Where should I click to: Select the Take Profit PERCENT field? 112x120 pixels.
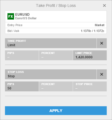coord(56,55)
